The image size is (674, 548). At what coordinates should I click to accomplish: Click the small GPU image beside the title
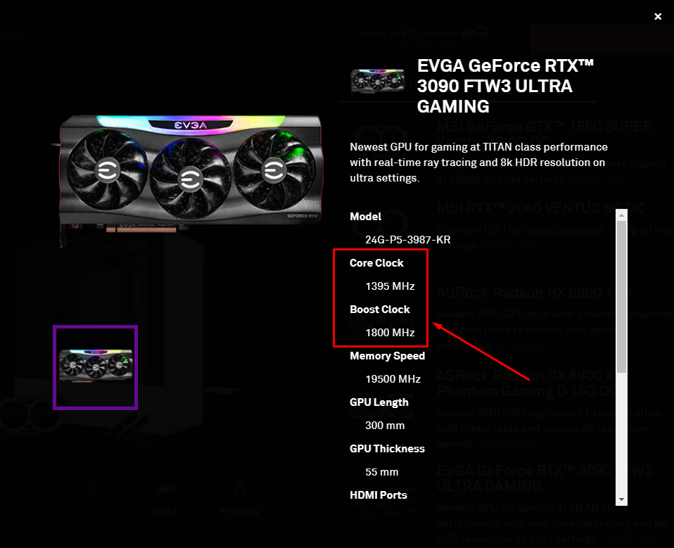pos(377,80)
